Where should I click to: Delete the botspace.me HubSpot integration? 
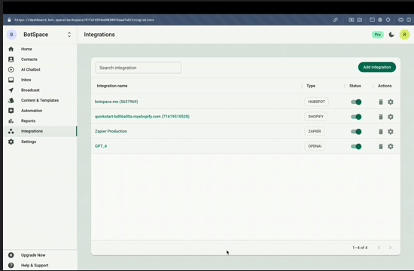pyautogui.click(x=381, y=102)
